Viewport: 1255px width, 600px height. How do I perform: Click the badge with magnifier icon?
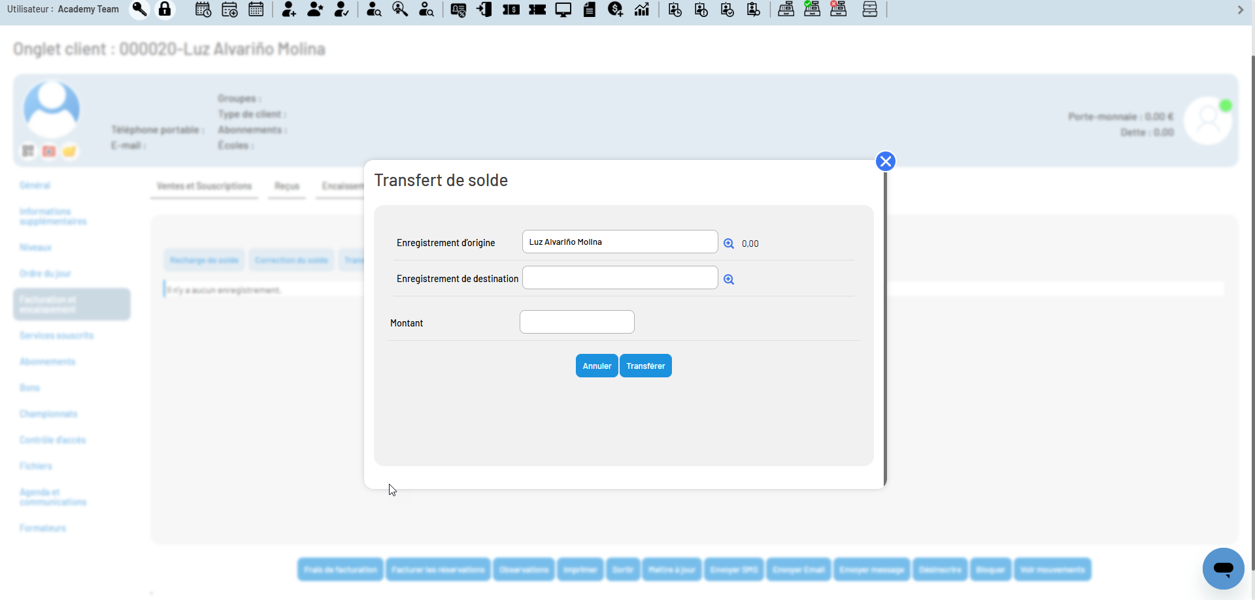754,9
